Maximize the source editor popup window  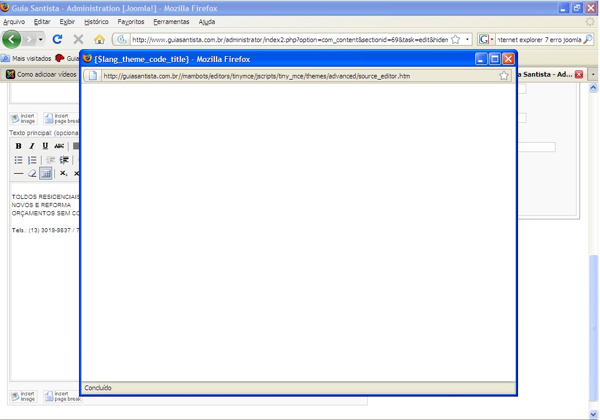(x=495, y=59)
